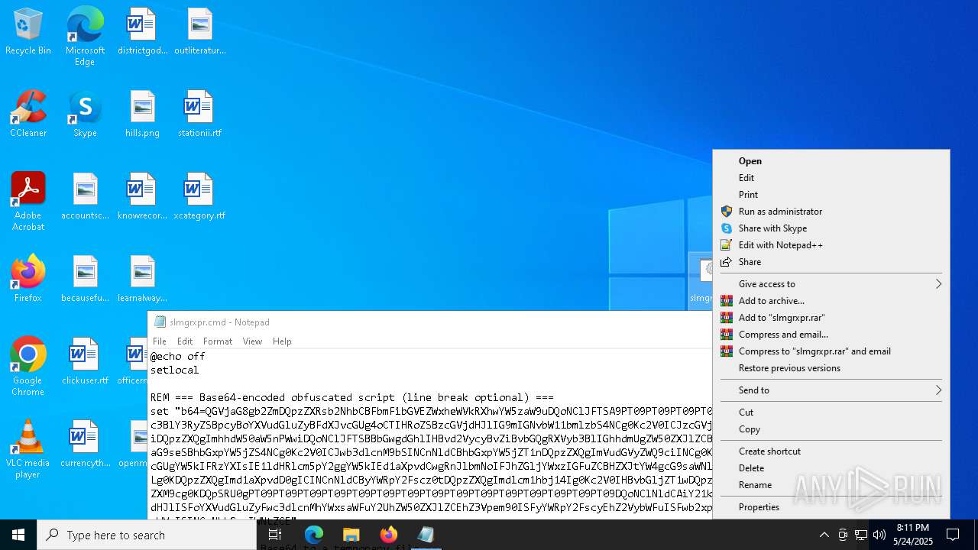Select the becausefu file icon
The height and width of the screenshot is (550, 978).
click(x=85, y=280)
